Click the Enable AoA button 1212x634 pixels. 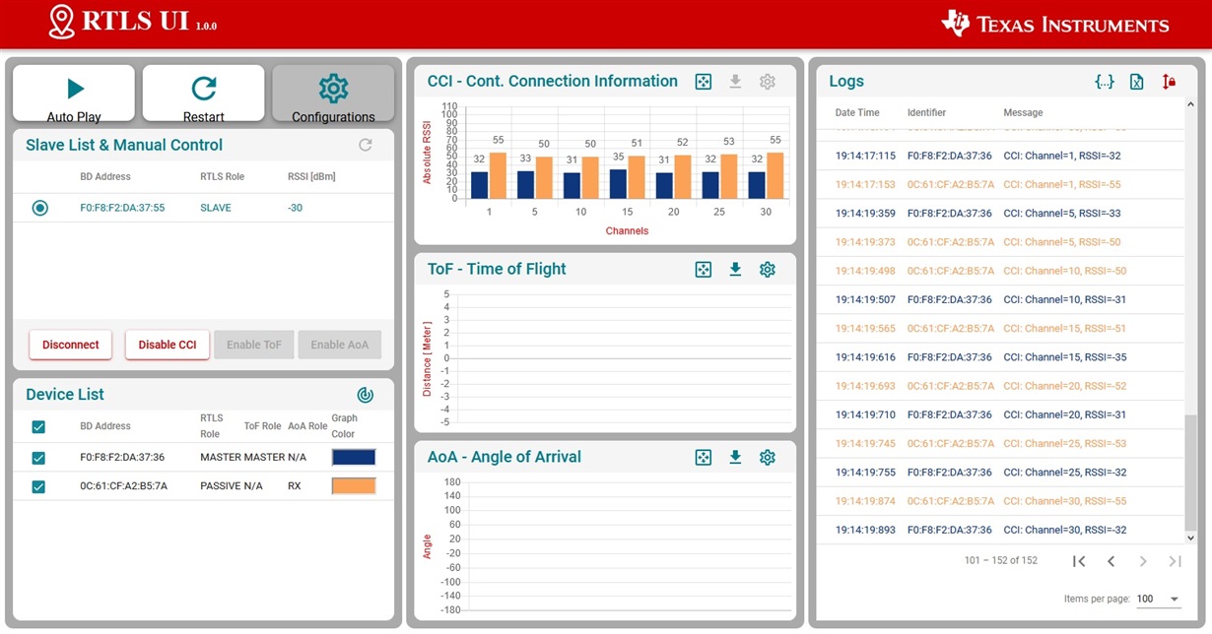tap(340, 345)
